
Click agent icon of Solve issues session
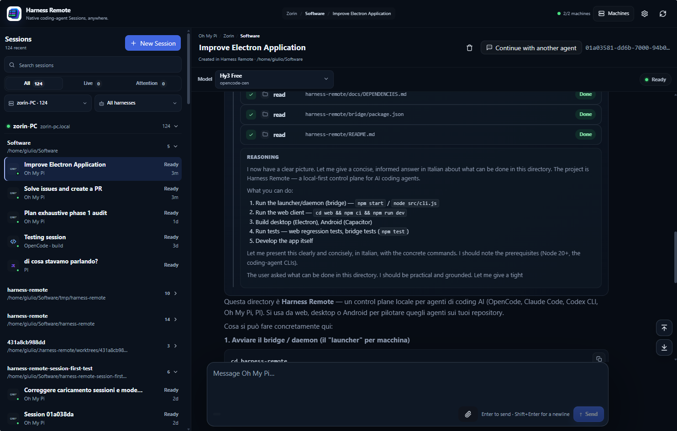13,193
